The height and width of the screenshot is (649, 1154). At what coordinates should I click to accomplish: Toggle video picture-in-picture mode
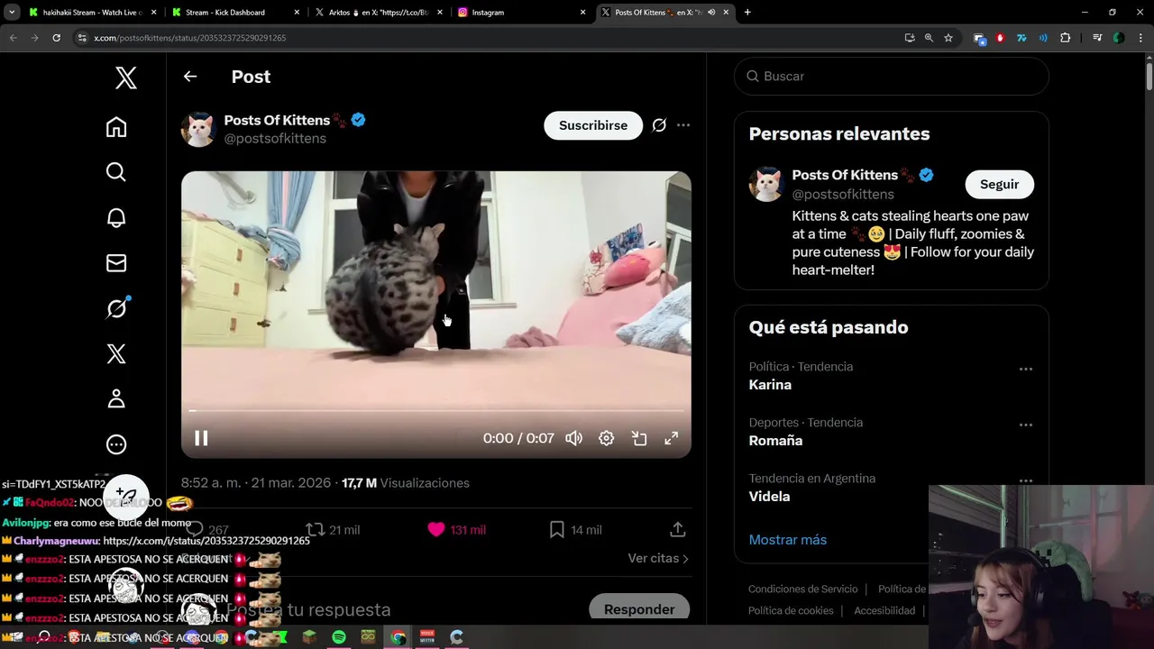[639, 438]
